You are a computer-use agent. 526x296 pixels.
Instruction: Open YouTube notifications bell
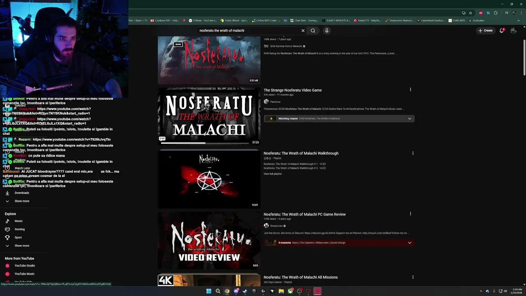[x=502, y=30]
